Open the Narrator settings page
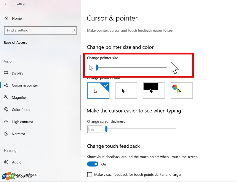Image resolution: width=237 pixels, height=182 pixels. click(18, 134)
